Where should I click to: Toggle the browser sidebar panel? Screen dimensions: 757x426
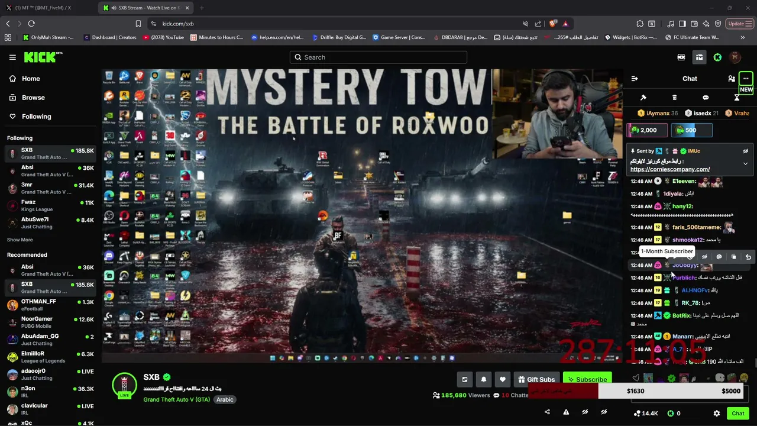[682, 24]
